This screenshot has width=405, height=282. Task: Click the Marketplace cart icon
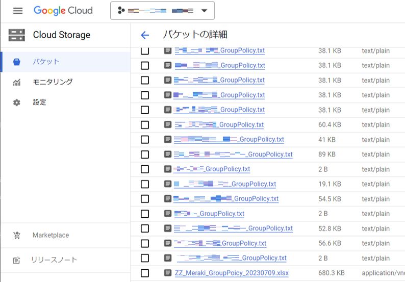[x=17, y=235]
